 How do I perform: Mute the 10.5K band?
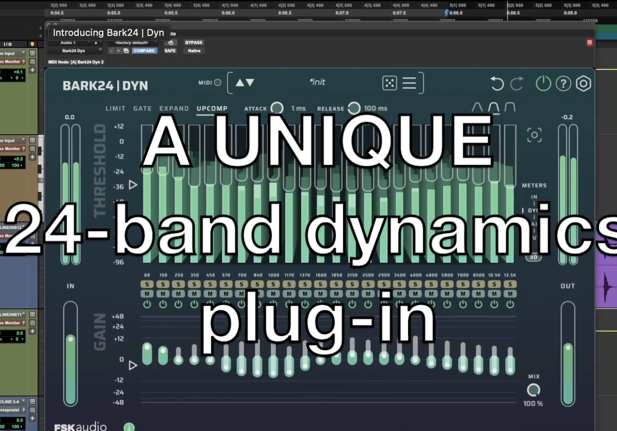coord(494,294)
